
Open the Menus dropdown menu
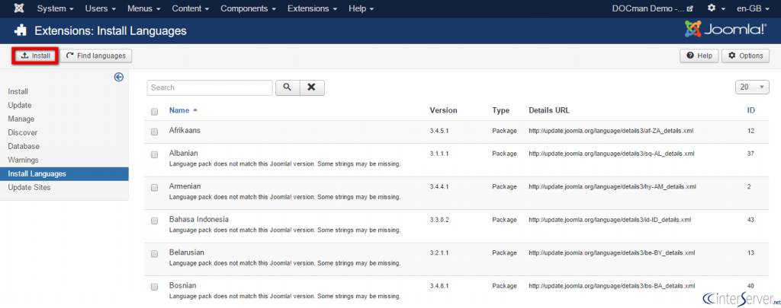click(x=143, y=9)
